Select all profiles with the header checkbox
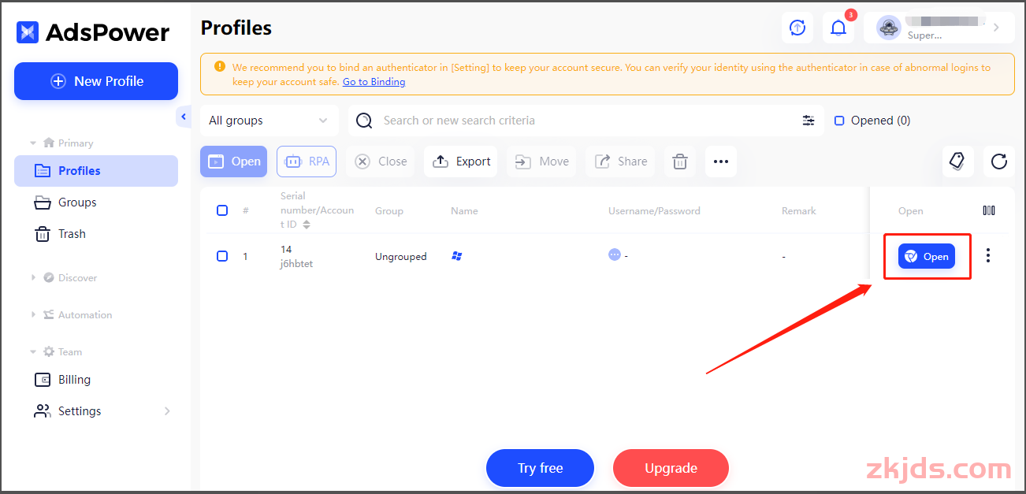Screen dimensions: 1026x494 222,210
